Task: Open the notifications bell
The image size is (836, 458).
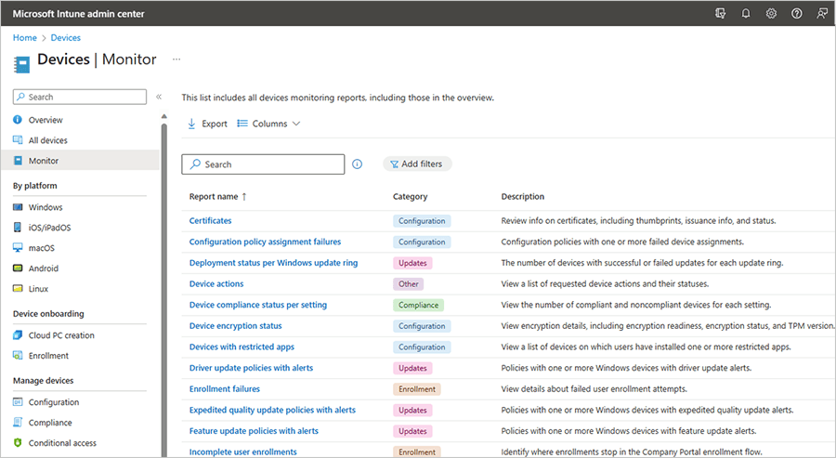Action: click(x=746, y=14)
